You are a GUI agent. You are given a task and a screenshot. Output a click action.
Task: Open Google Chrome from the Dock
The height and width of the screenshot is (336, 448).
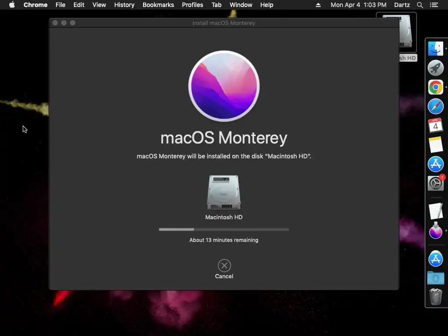(x=435, y=87)
